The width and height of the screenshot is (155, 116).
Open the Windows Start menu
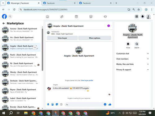click(4, 113)
